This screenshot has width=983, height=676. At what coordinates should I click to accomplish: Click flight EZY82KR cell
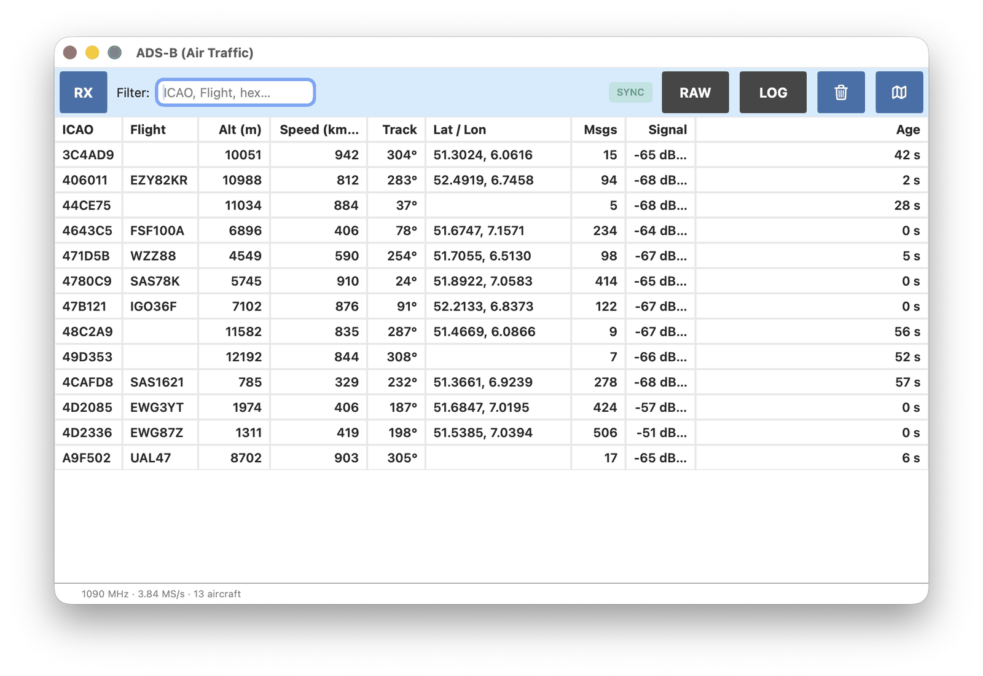(160, 180)
